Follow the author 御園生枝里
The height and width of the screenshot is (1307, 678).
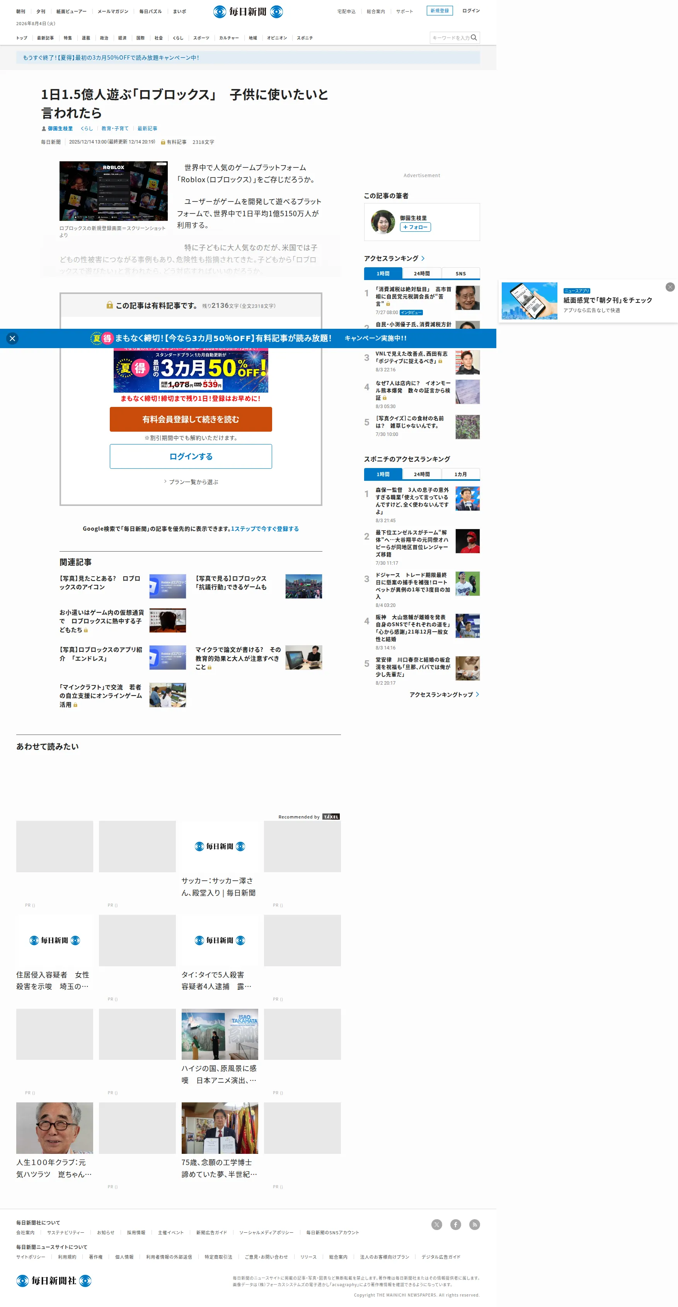[x=415, y=227]
